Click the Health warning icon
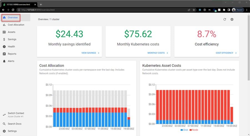Image resolution: width=250 pixels, height=136 pixels. [x=4, y=47]
